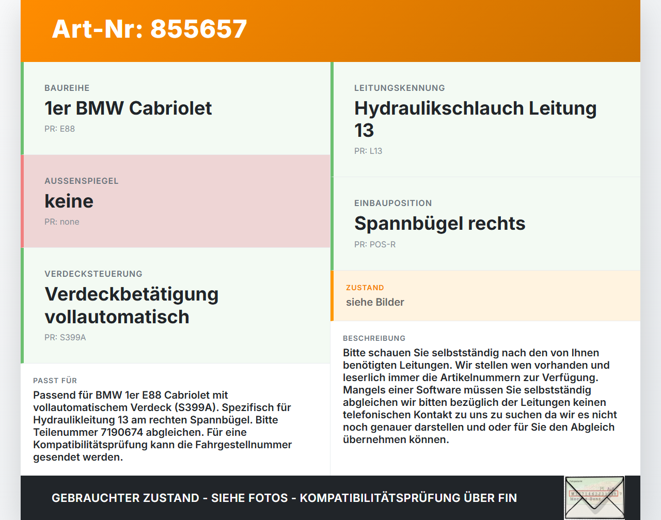
Task: Click the 'siehe Bilder' condition text
Action: [375, 302]
